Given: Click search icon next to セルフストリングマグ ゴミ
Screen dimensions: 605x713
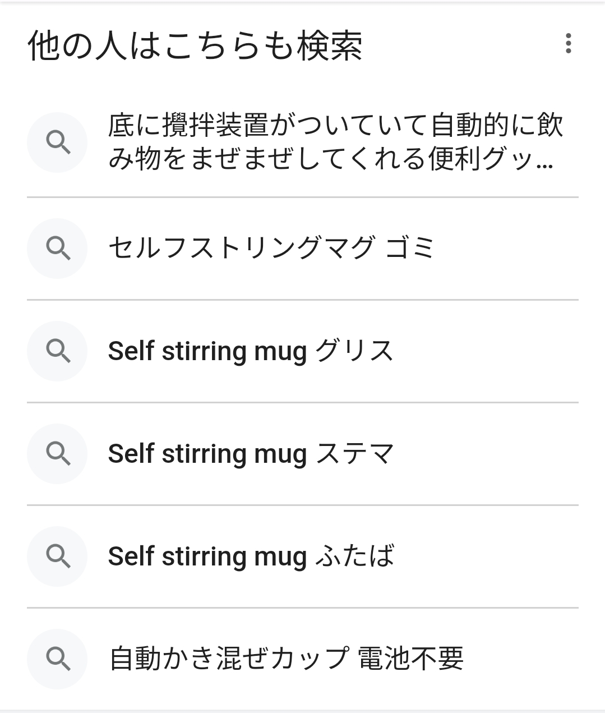Looking at the screenshot, I should pos(57,248).
